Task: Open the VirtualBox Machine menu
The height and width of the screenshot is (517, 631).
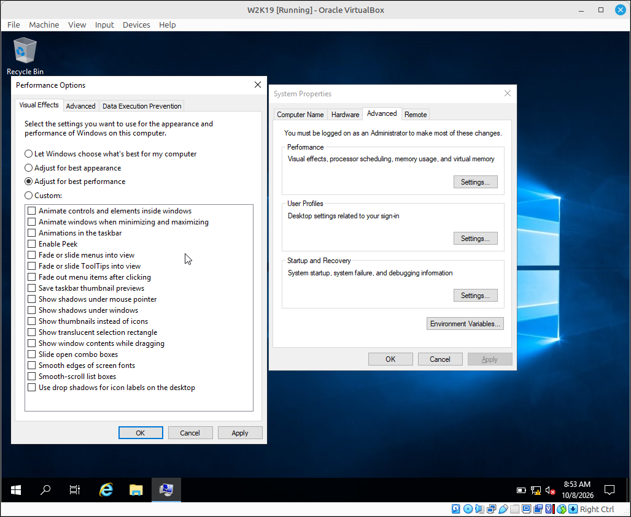Action: click(x=44, y=25)
